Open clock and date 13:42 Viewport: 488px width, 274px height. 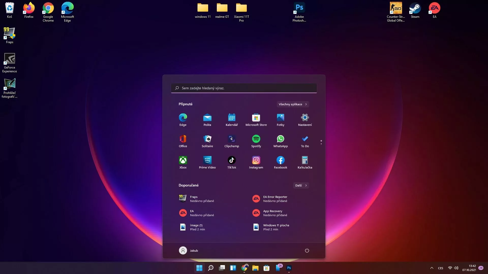point(469,268)
